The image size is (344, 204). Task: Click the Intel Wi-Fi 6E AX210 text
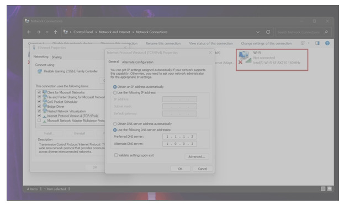click(x=277, y=63)
